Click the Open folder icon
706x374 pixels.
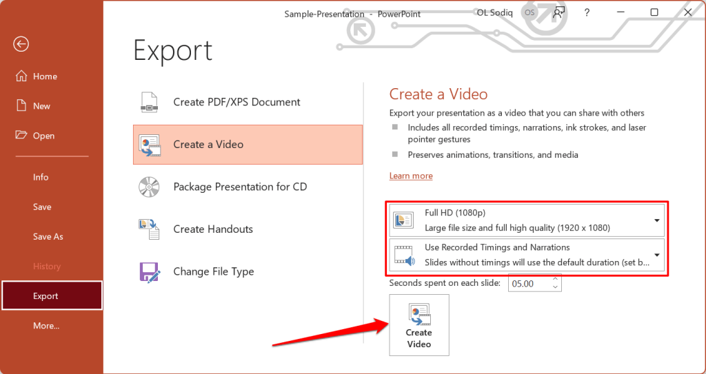coord(21,134)
